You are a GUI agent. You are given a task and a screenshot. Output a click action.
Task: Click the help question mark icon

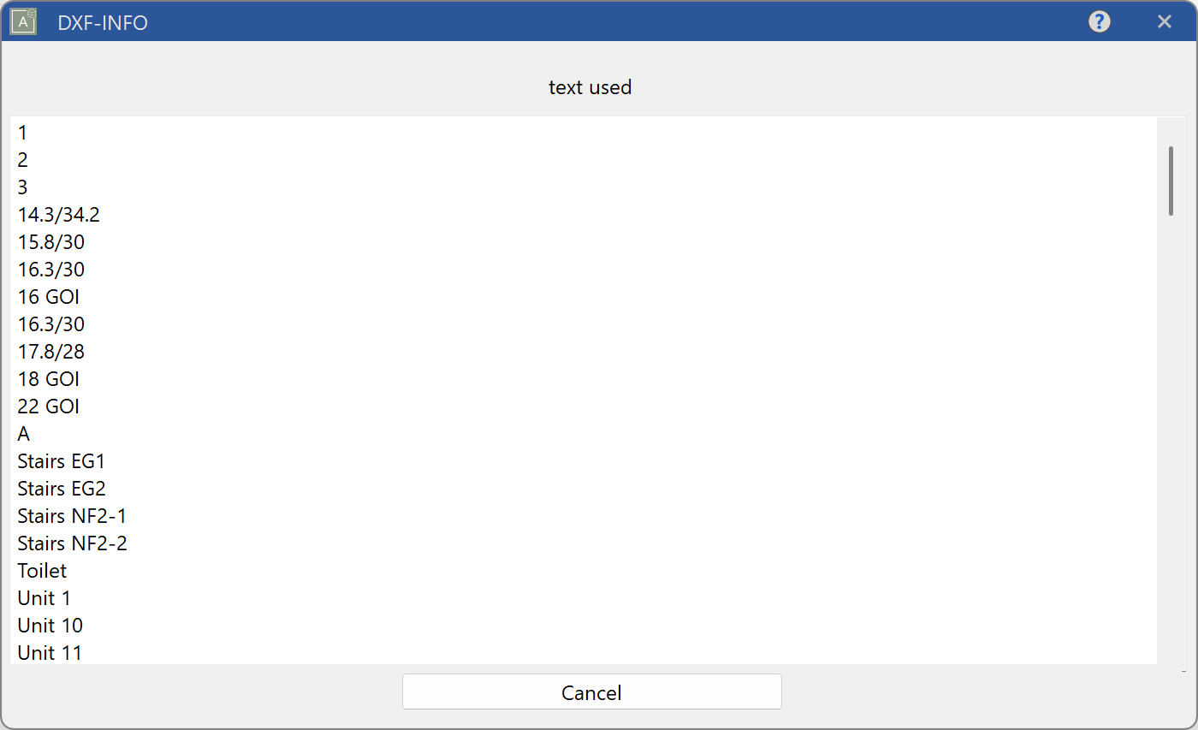1099,22
